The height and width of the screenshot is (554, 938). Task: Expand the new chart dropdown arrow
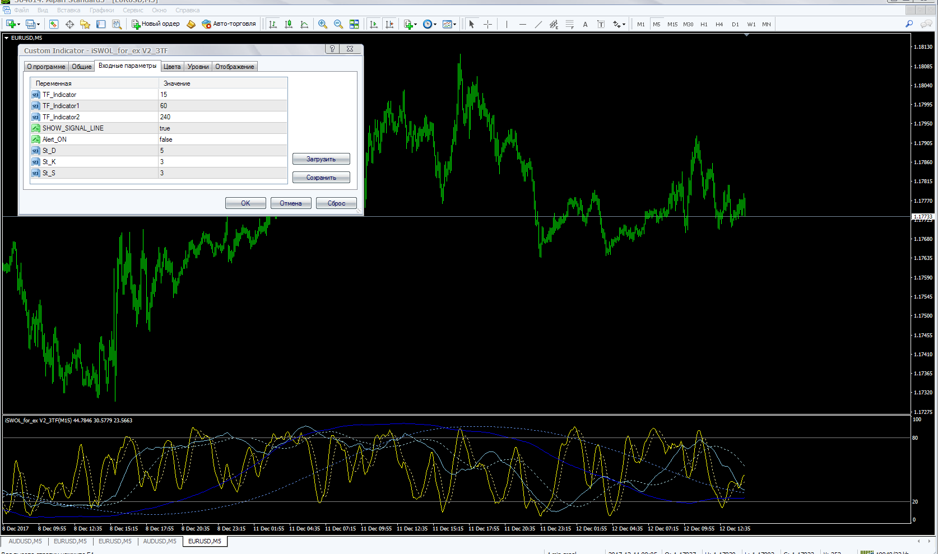click(x=18, y=24)
